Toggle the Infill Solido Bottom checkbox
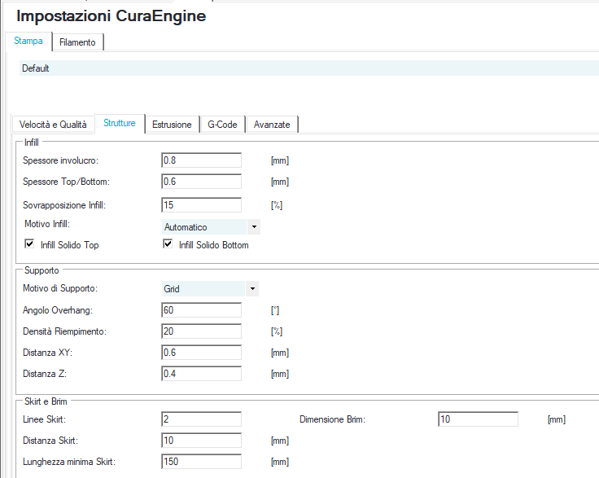 click(168, 243)
